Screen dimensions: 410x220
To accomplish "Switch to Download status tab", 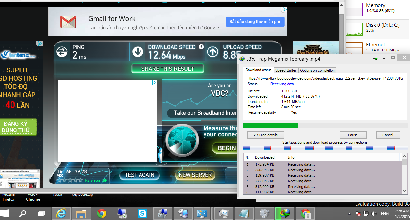I will click(x=258, y=70).
